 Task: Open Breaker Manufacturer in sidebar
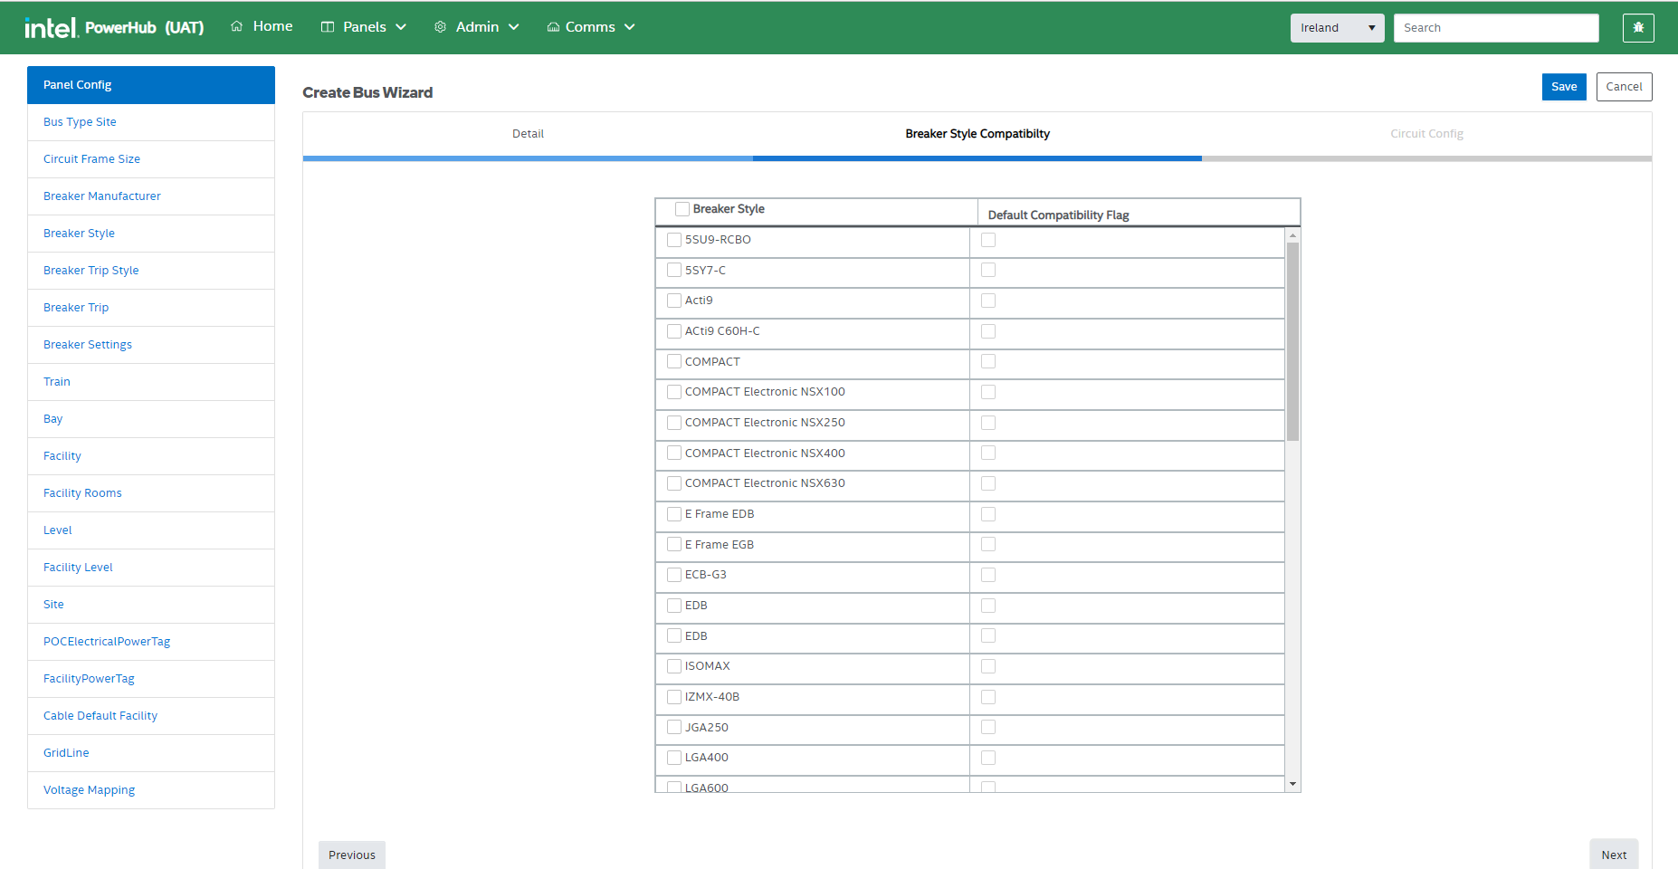click(x=102, y=196)
